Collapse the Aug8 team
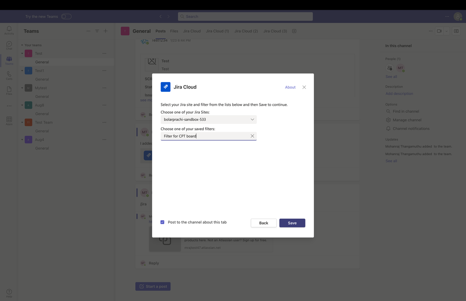Screen dimensions: 466x301 [22, 105]
